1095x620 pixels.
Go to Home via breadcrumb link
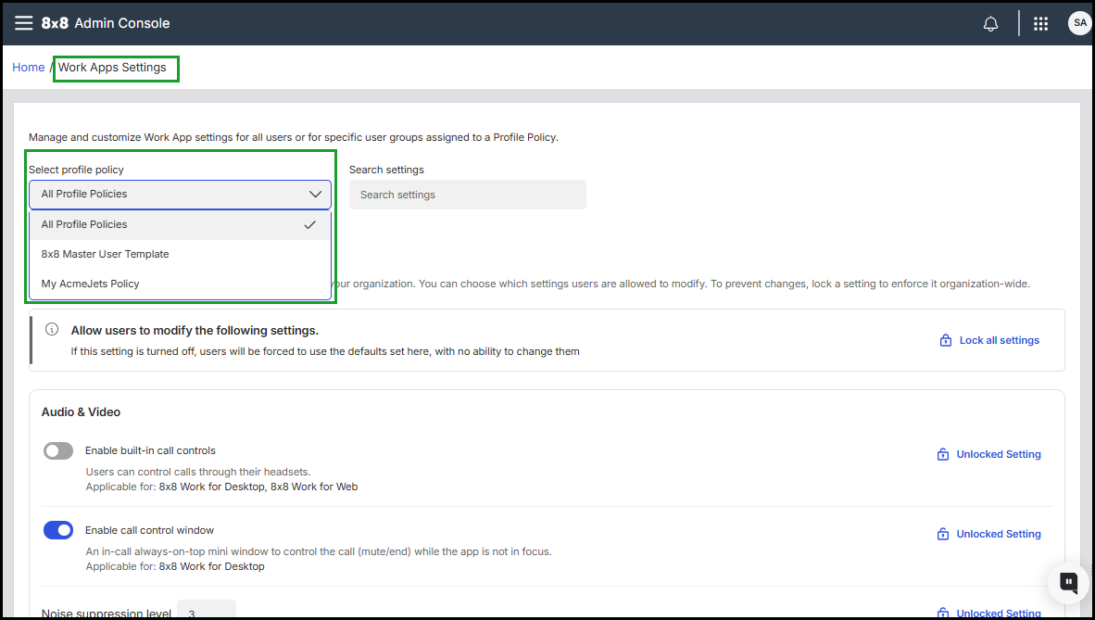[28, 68]
